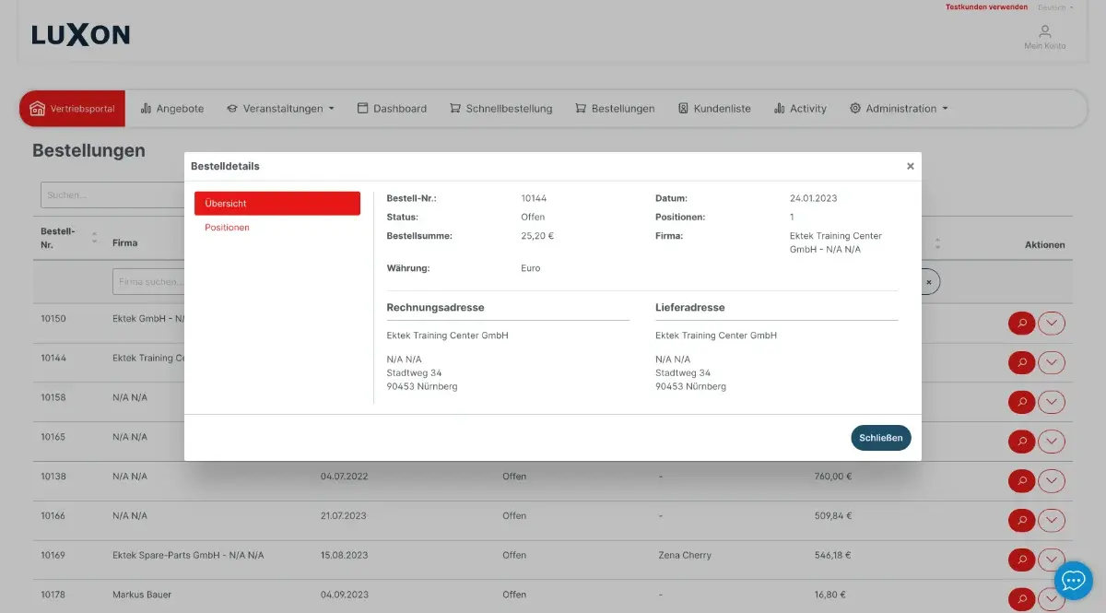Open the Testkunden verwenden link
Viewport: 1106px width, 613px height.
pyautogui.click(x=985, y=6)
